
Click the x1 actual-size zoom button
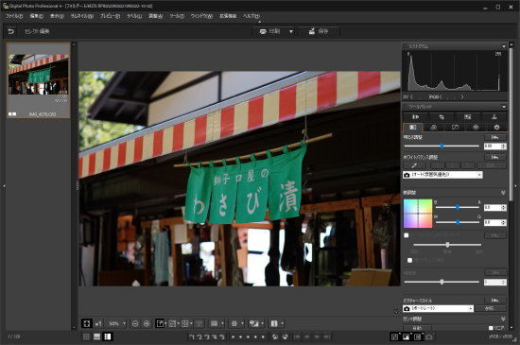(98, 323)
